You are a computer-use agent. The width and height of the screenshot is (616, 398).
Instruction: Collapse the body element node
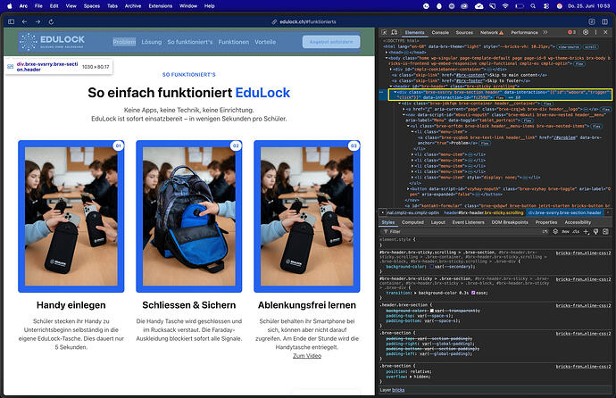pos(387,58)
